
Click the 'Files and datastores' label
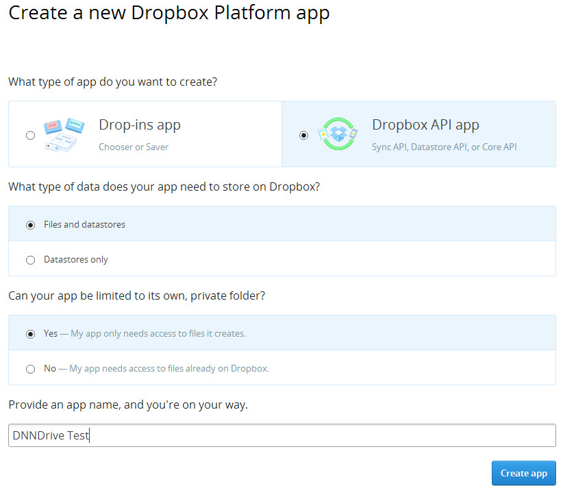(x=84, y=225)
